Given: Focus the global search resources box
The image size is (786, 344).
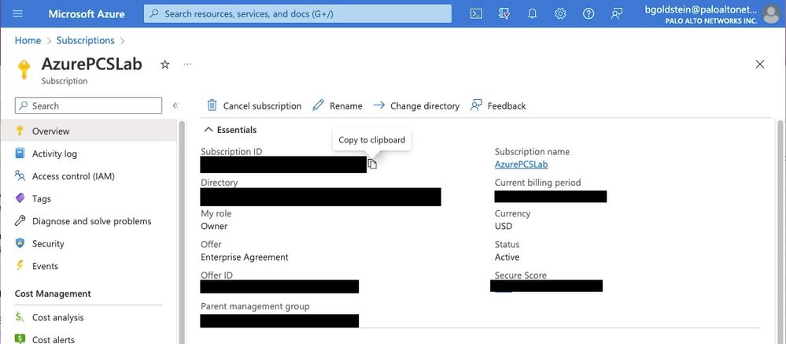Looking at the screenshot, I should [x=297, y=13].
